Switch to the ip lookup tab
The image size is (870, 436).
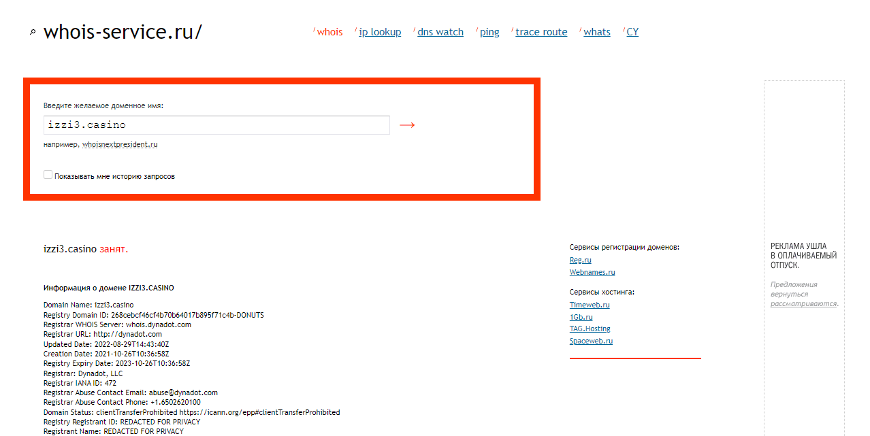point(380,32)
